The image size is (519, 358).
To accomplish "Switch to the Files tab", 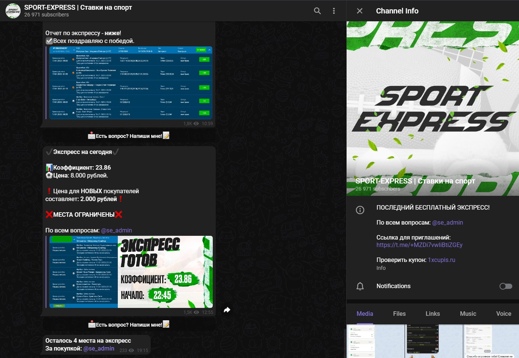I will click(399, 314).
